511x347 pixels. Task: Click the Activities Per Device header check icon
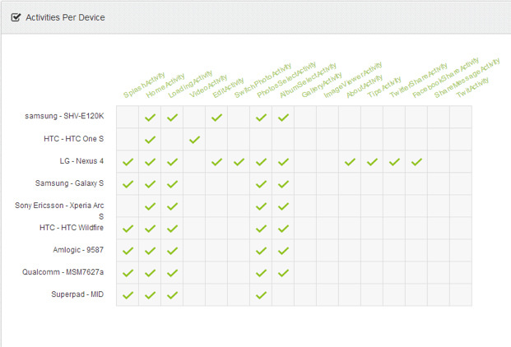click(16, 16)
